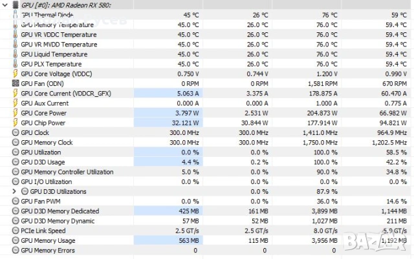The width and height of the screenshot is (414, 259).
Task: Click the average value 1,202.5 MHz
Action: click(389, 143)
